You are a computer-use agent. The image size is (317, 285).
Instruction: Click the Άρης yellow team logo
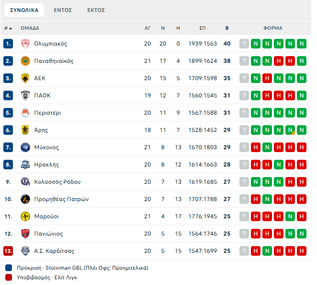coord(25,130)
